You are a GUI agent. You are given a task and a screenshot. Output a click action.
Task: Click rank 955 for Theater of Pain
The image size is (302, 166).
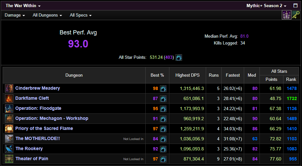coord(293,159)
